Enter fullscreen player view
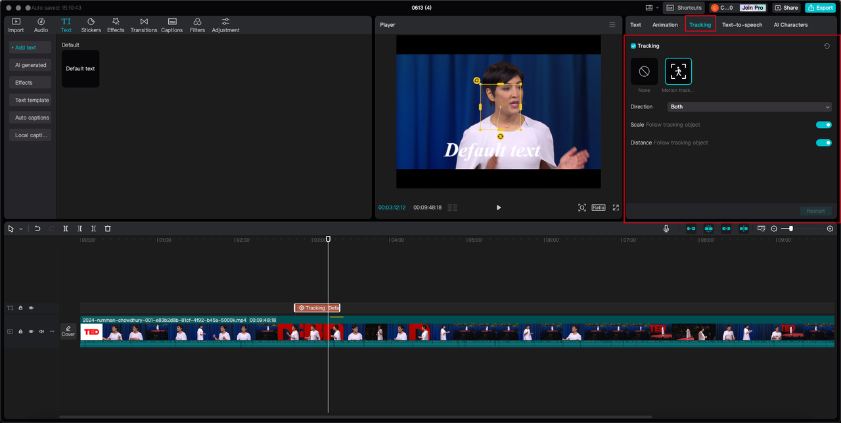 click(616, 208)
